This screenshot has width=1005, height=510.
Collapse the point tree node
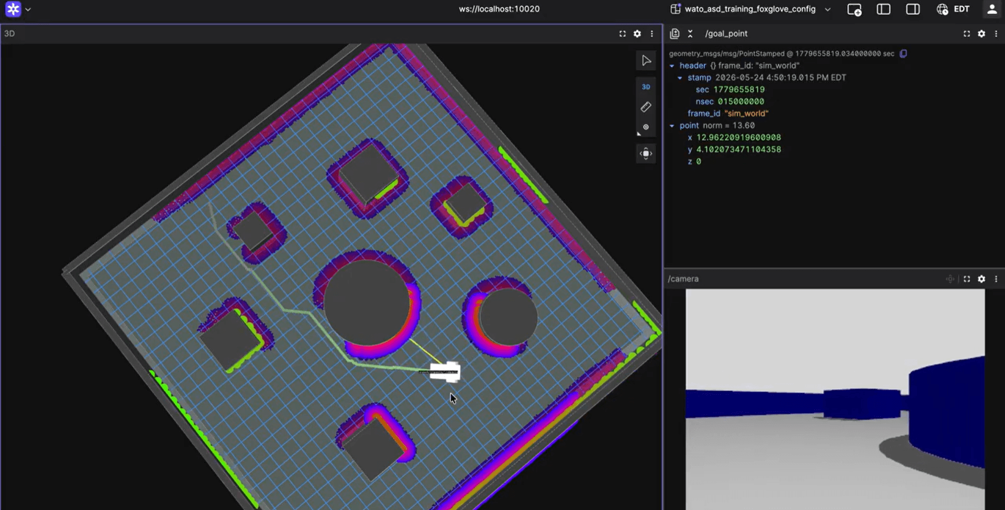coord(672,126)
